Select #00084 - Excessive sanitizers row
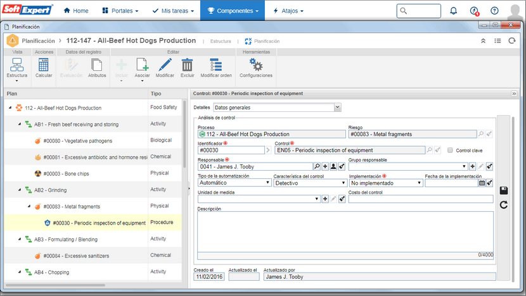The height and width of the screenshot is (296, 526). point(93,256)
